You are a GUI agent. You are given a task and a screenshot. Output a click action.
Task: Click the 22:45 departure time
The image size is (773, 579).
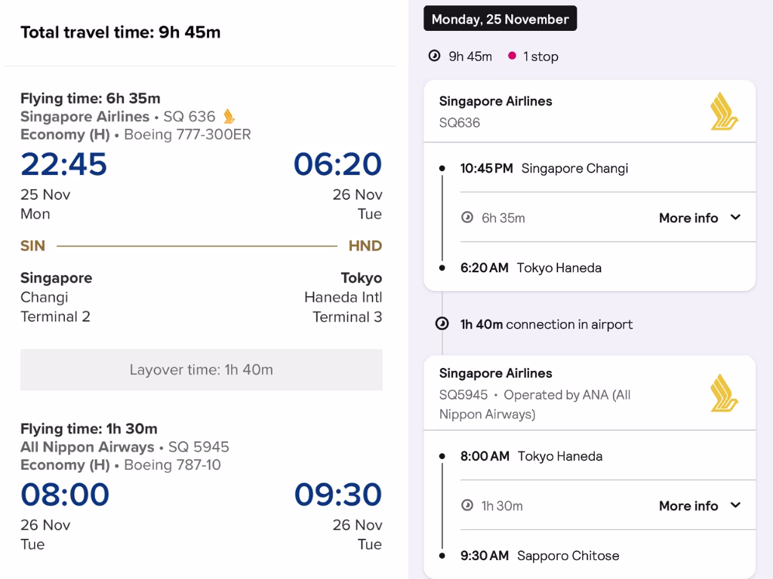pyautogui.click(x=64, y=164)
